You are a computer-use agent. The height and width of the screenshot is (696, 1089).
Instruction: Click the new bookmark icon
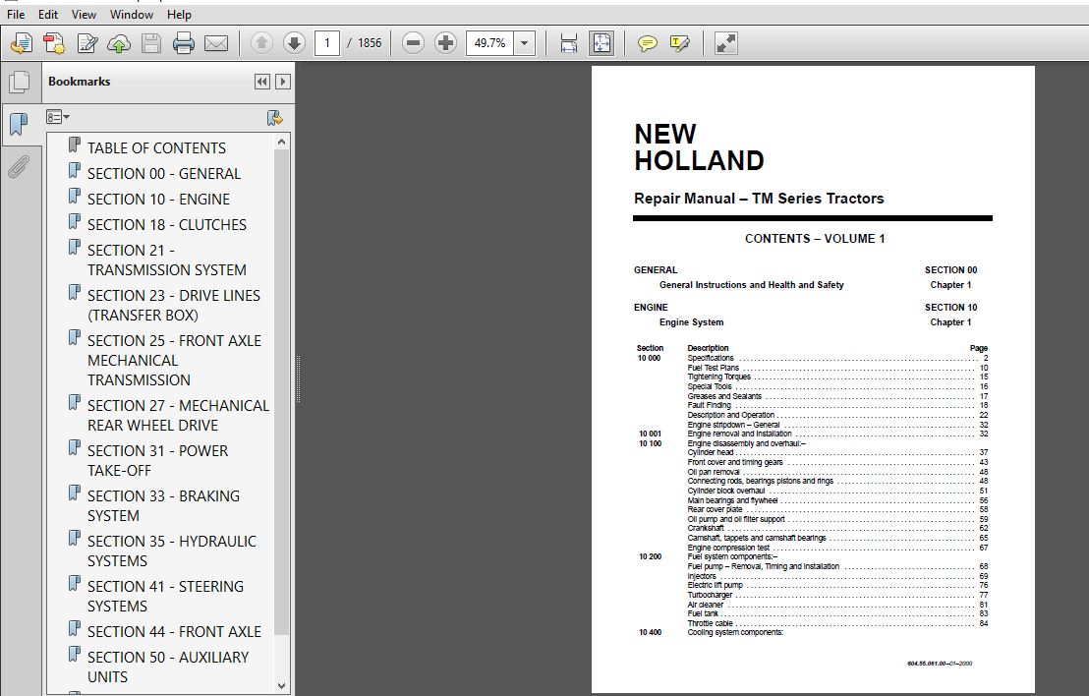[275, 117]
